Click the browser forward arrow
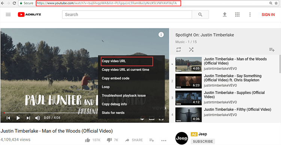281x145 pixels. [8, 3]
